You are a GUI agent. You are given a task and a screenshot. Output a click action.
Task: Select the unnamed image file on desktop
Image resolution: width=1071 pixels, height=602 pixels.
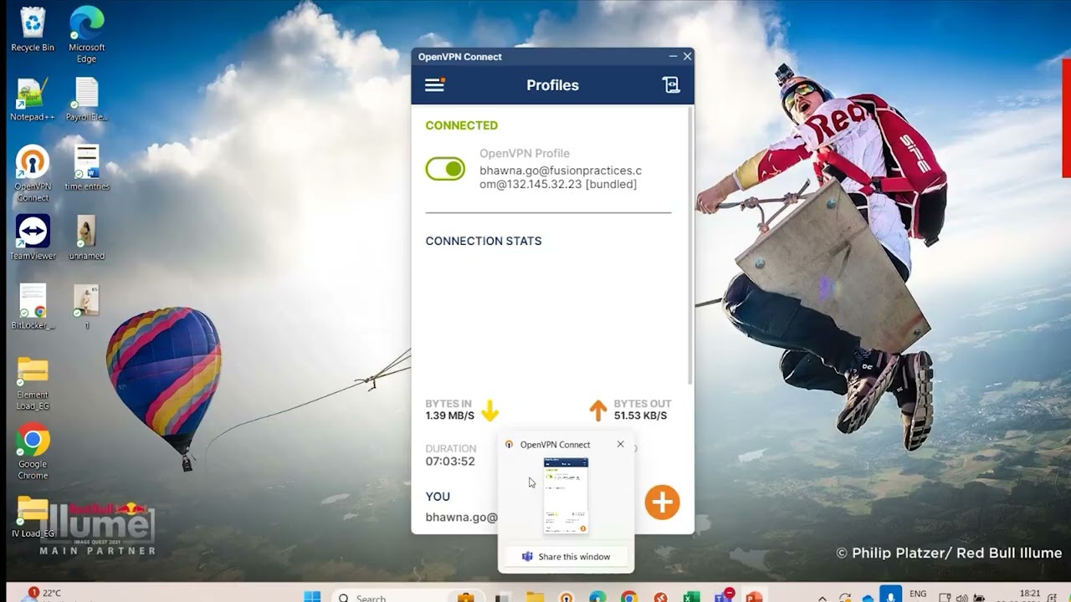pos(87,237)
